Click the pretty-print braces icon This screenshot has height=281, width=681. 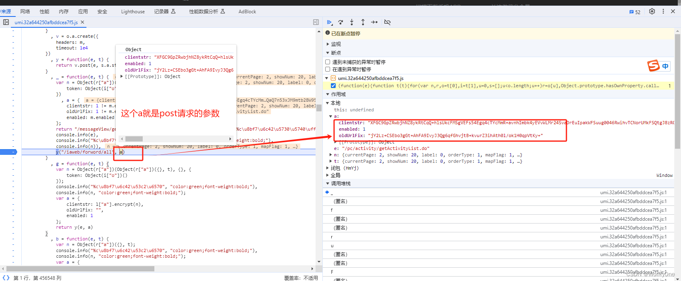pos(6,278)
